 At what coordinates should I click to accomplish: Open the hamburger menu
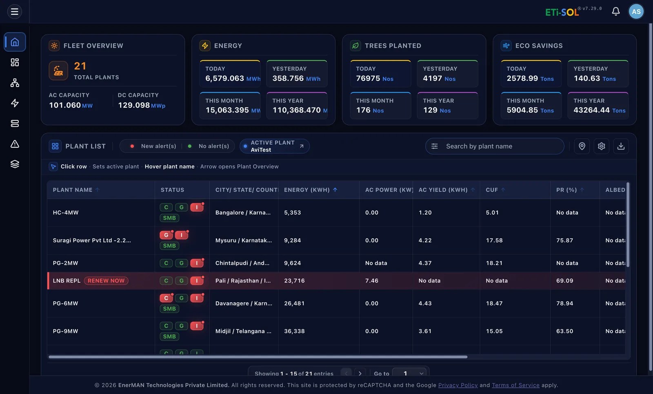click(x=15, y=11)
